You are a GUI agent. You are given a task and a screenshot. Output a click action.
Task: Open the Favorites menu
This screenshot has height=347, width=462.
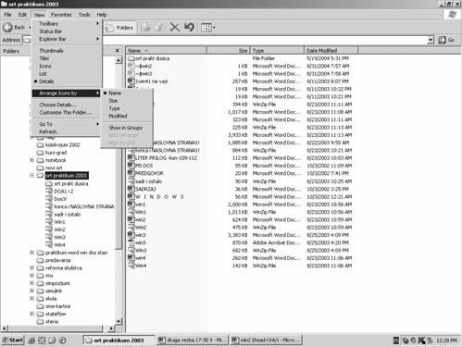click(61, 15)
